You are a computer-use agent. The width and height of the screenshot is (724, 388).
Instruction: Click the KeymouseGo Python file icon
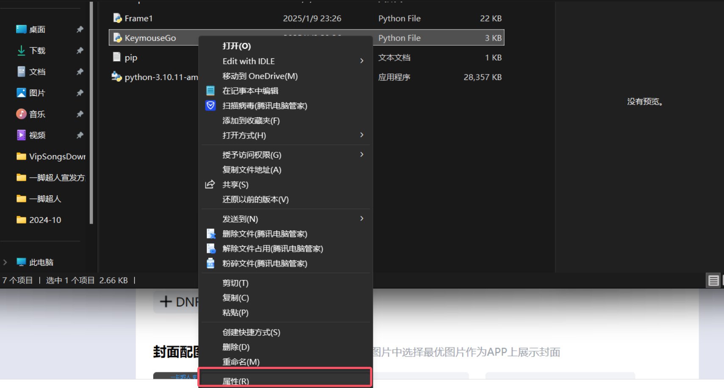[x=117, y=38]
